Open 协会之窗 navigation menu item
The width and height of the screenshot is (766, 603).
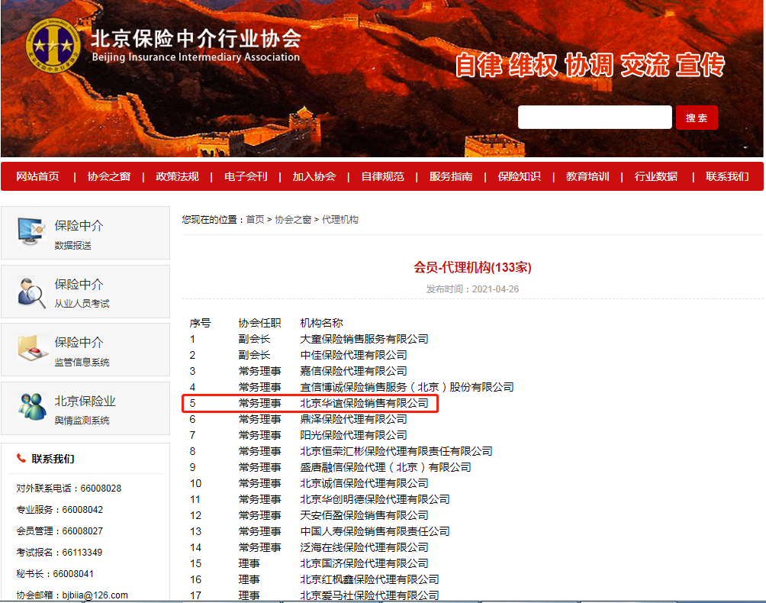click(108, 176)
